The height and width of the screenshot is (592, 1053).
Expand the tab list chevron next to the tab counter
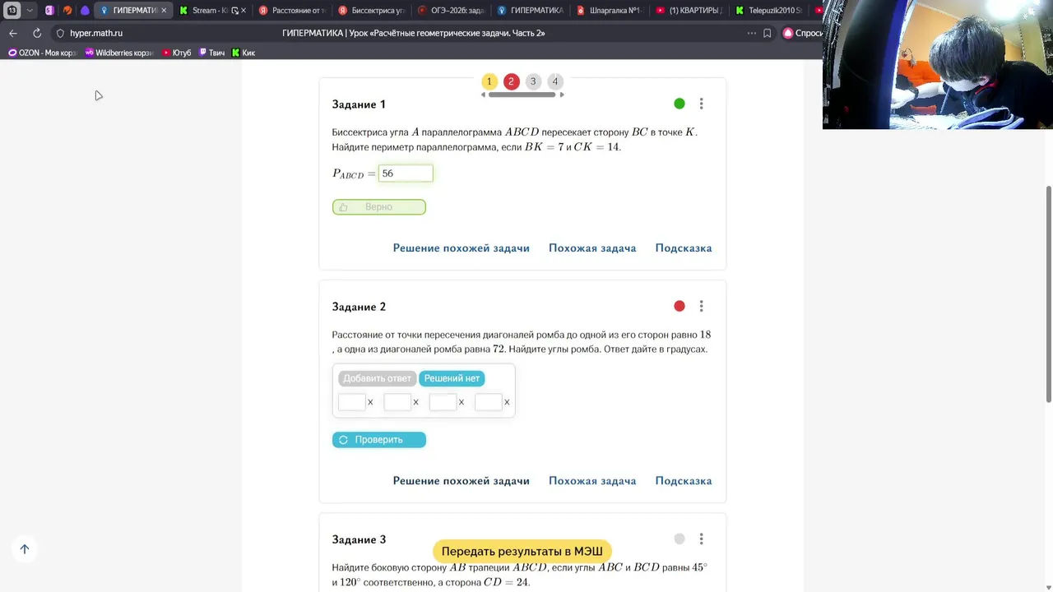30,11
